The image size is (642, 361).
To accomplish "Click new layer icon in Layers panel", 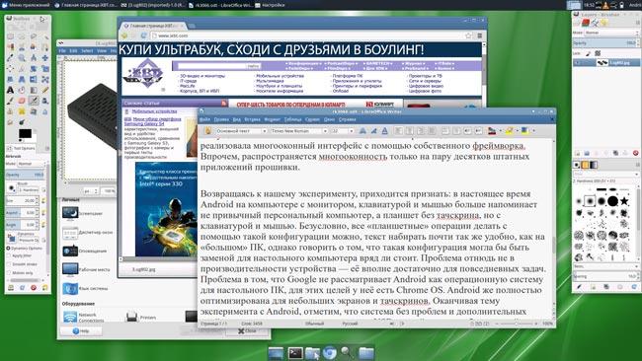I will (578, 153).
